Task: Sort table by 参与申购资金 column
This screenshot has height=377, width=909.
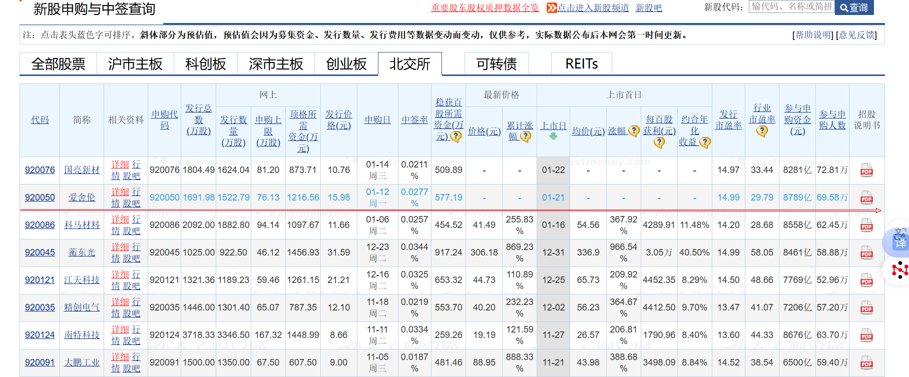Action: pos(797,120)
